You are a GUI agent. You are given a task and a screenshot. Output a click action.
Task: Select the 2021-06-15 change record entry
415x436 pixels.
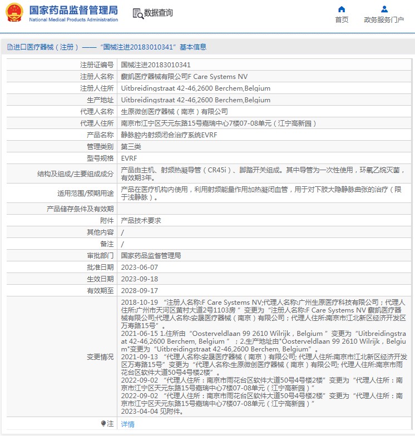(x=264, y=341)
